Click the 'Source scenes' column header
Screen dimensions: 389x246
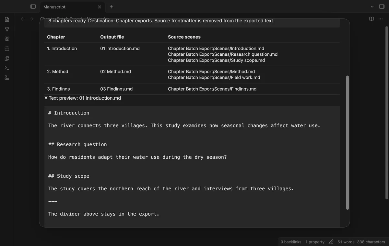point(184,37)
